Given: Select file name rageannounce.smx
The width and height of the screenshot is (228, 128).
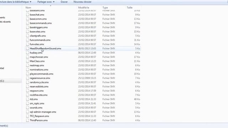Looking at the screenshot, I should pyautogui.click(x=40, y=78).
